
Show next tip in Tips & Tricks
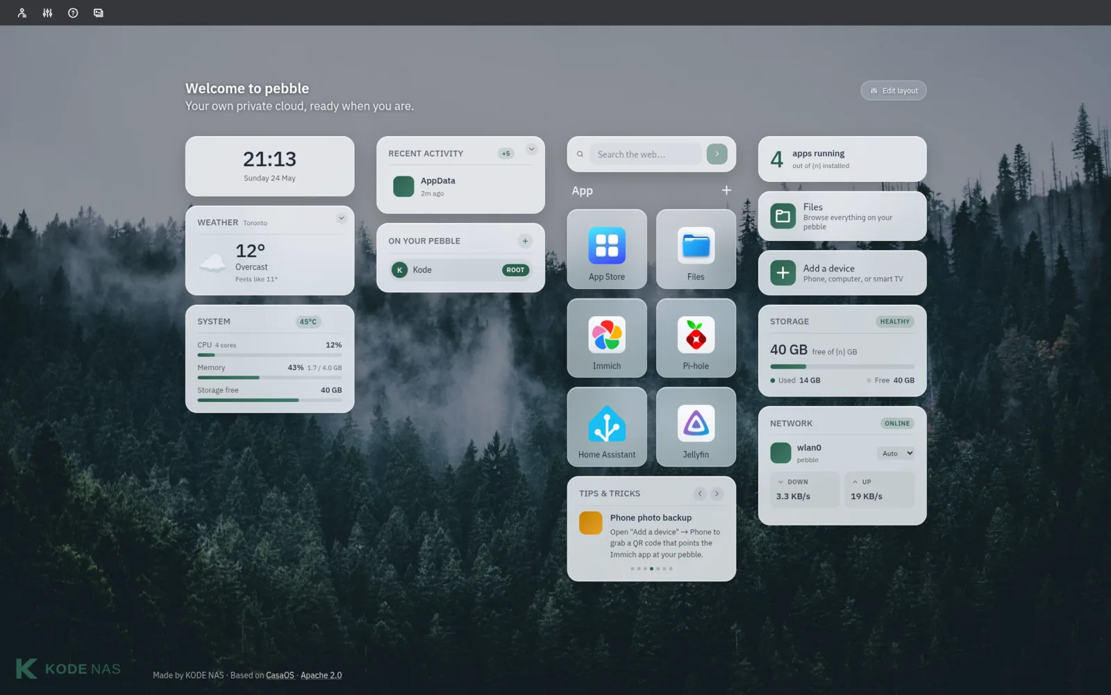[717, 494]
